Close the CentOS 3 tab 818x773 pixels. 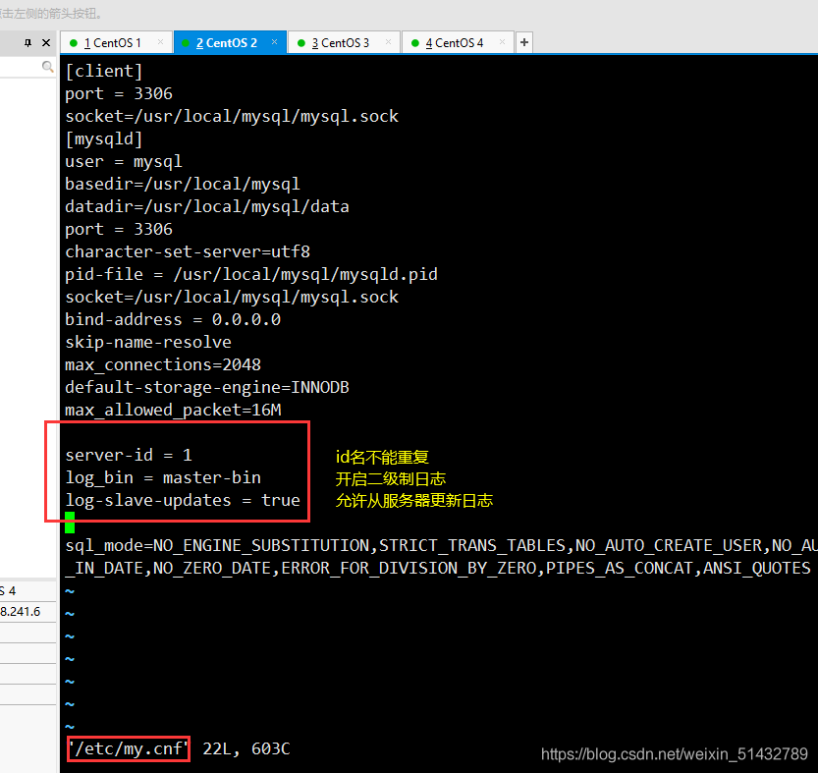pos(388,42)
